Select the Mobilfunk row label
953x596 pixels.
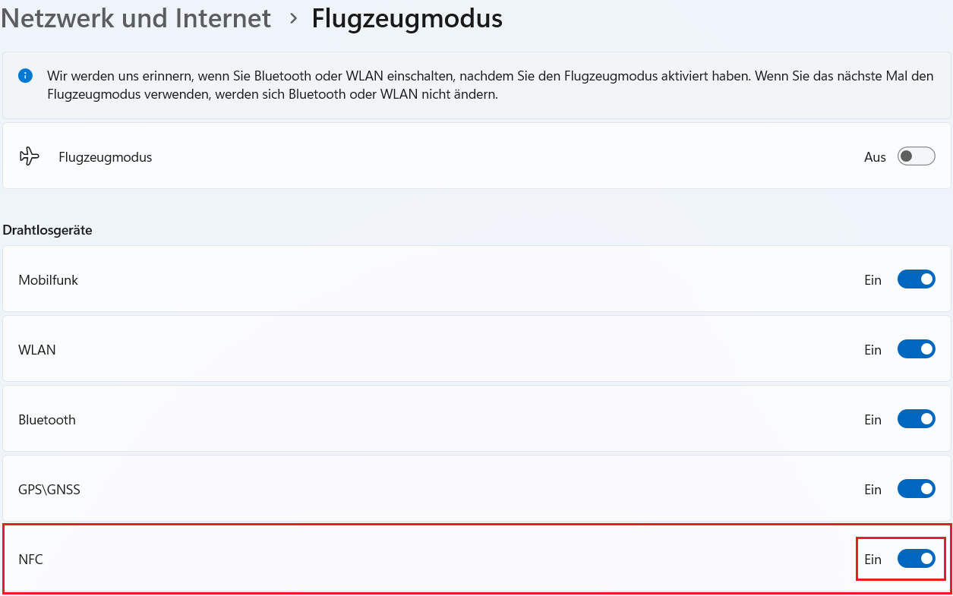[x=48, y=280]
